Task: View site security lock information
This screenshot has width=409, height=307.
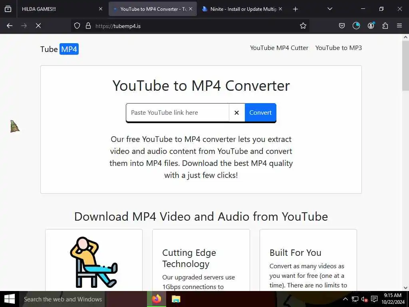Action: pos(88,26)
